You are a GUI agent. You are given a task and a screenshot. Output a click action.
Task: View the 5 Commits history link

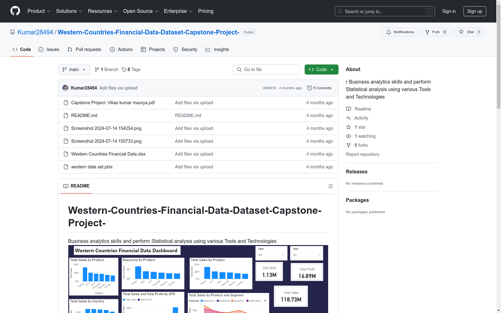click(x=319, y=88)
